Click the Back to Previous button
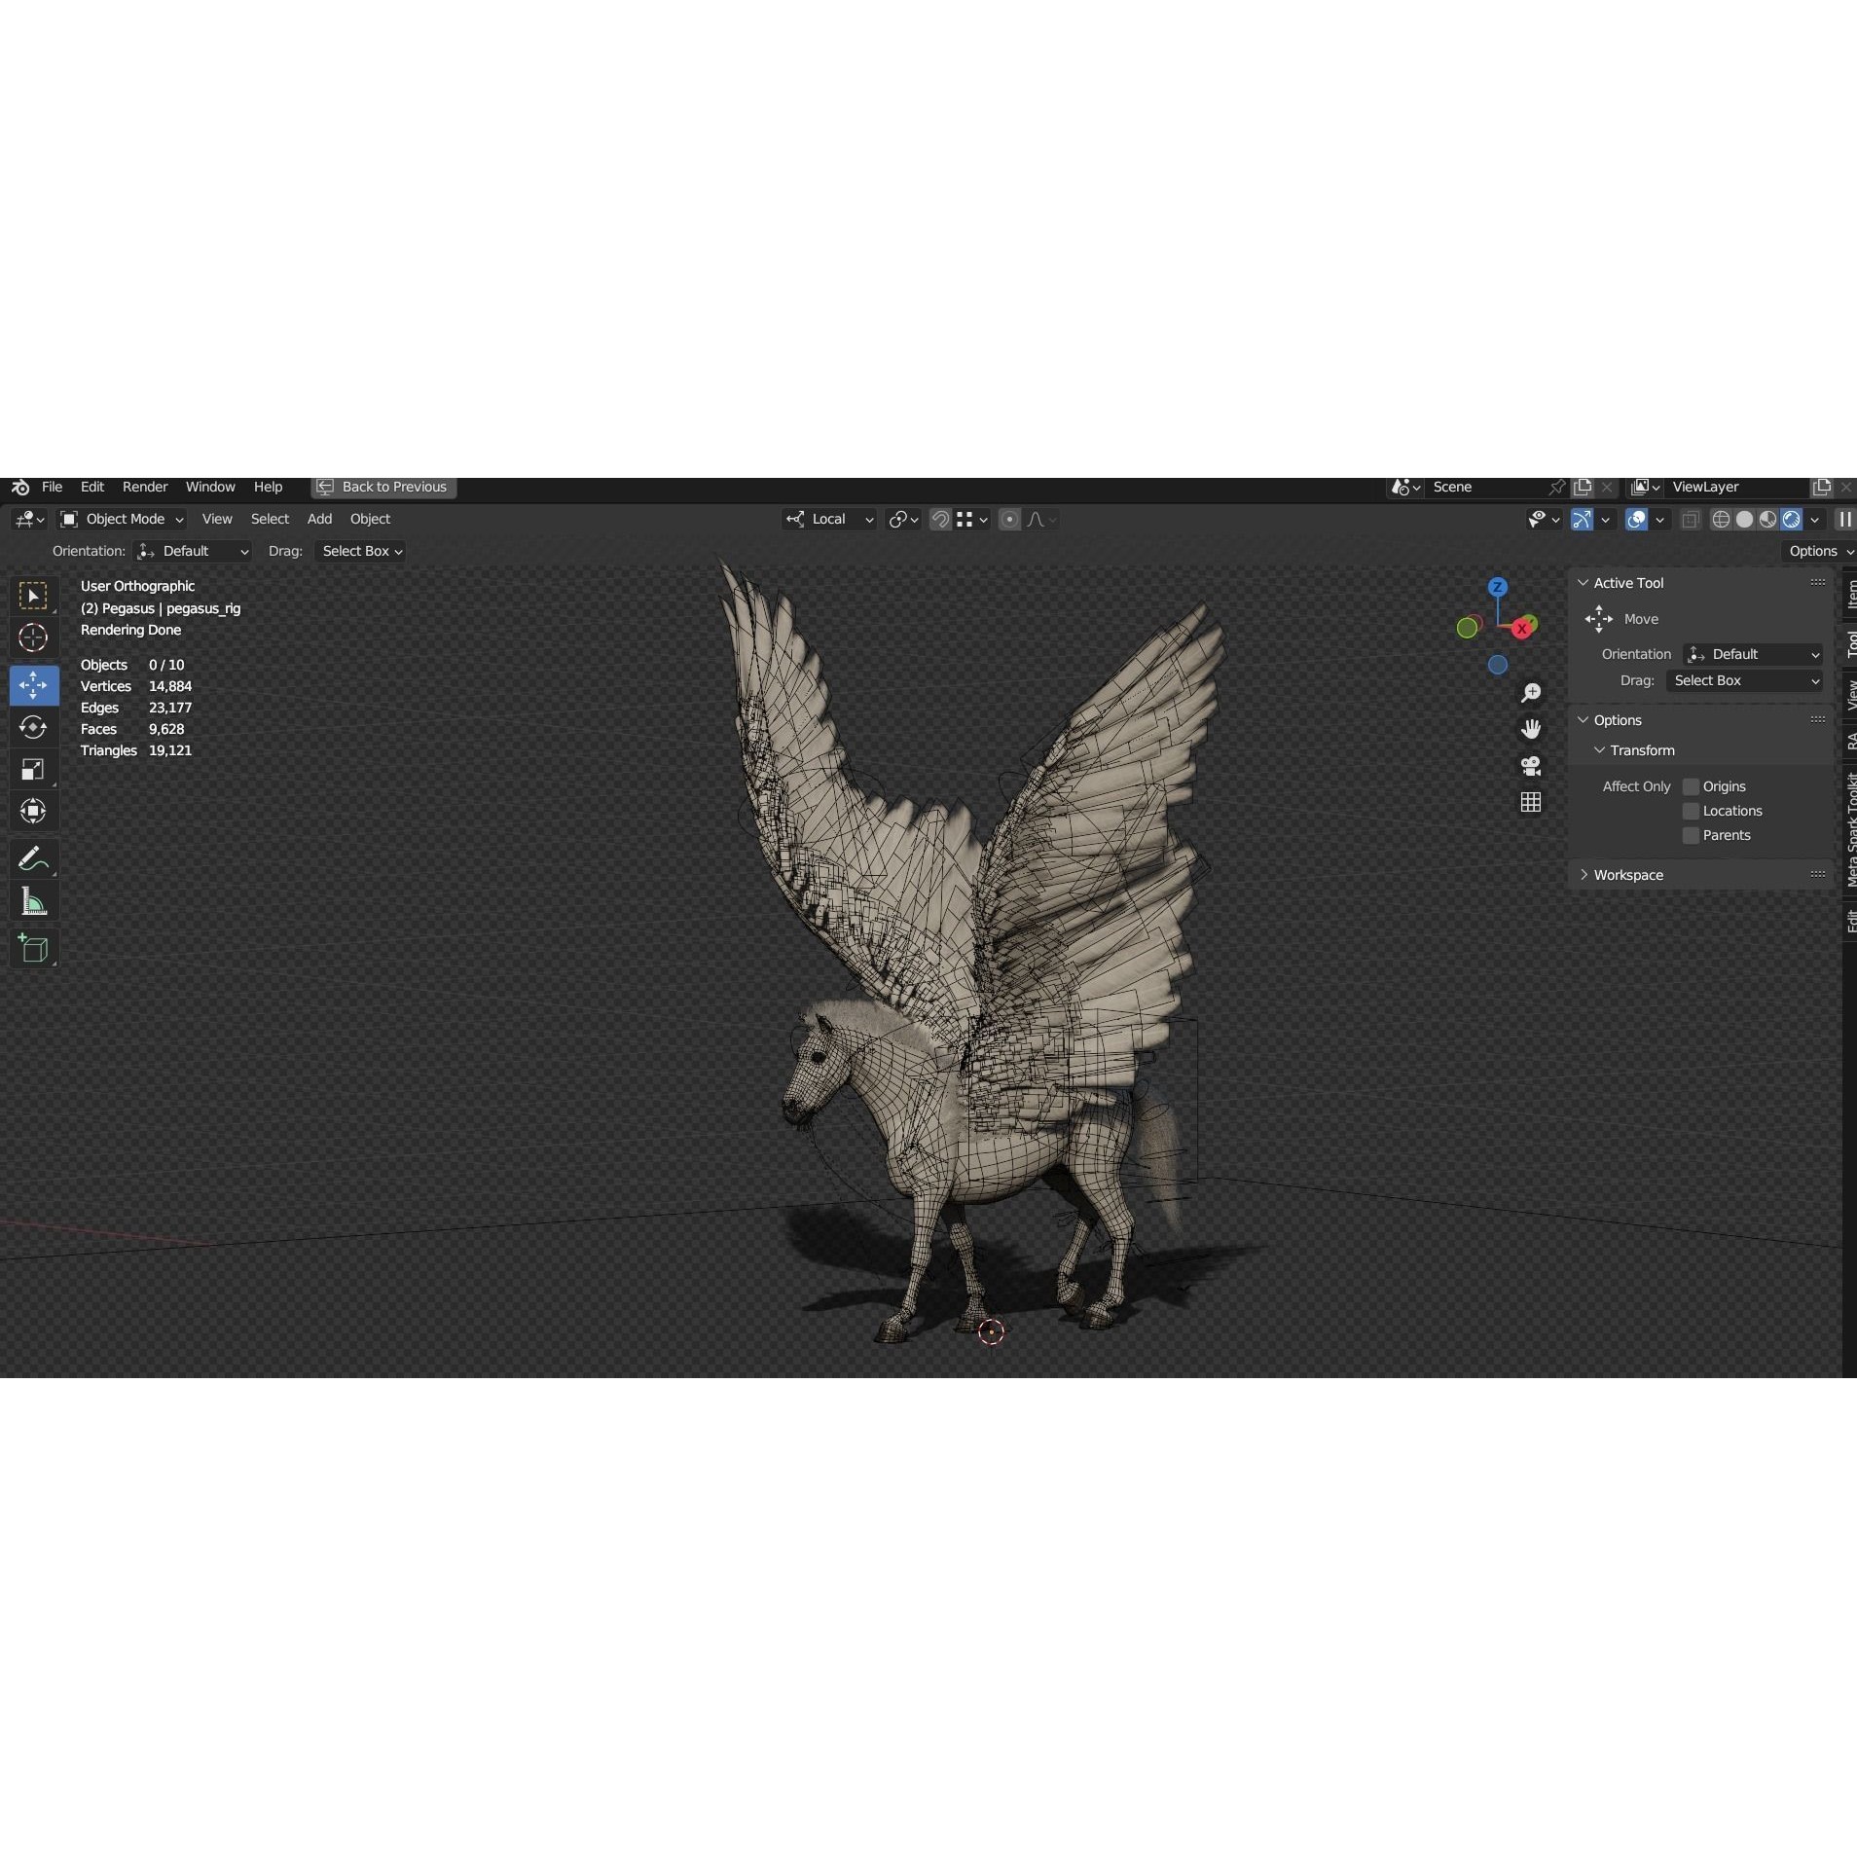The height and width of the screenshot is (1857, 1857). click(382, 487)
